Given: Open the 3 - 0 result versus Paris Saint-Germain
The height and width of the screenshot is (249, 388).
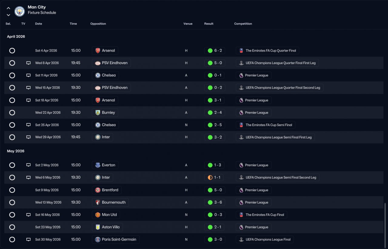Looking at the screenshot, I should [215, 240].
